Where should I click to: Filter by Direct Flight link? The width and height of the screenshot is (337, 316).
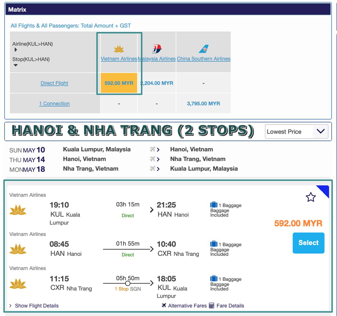click(x=54, y=83)
